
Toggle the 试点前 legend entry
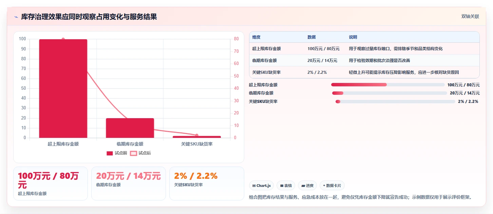[117, 153]
